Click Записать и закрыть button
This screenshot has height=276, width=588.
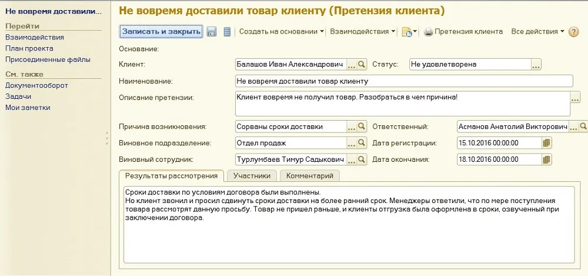tap(161, 32)
